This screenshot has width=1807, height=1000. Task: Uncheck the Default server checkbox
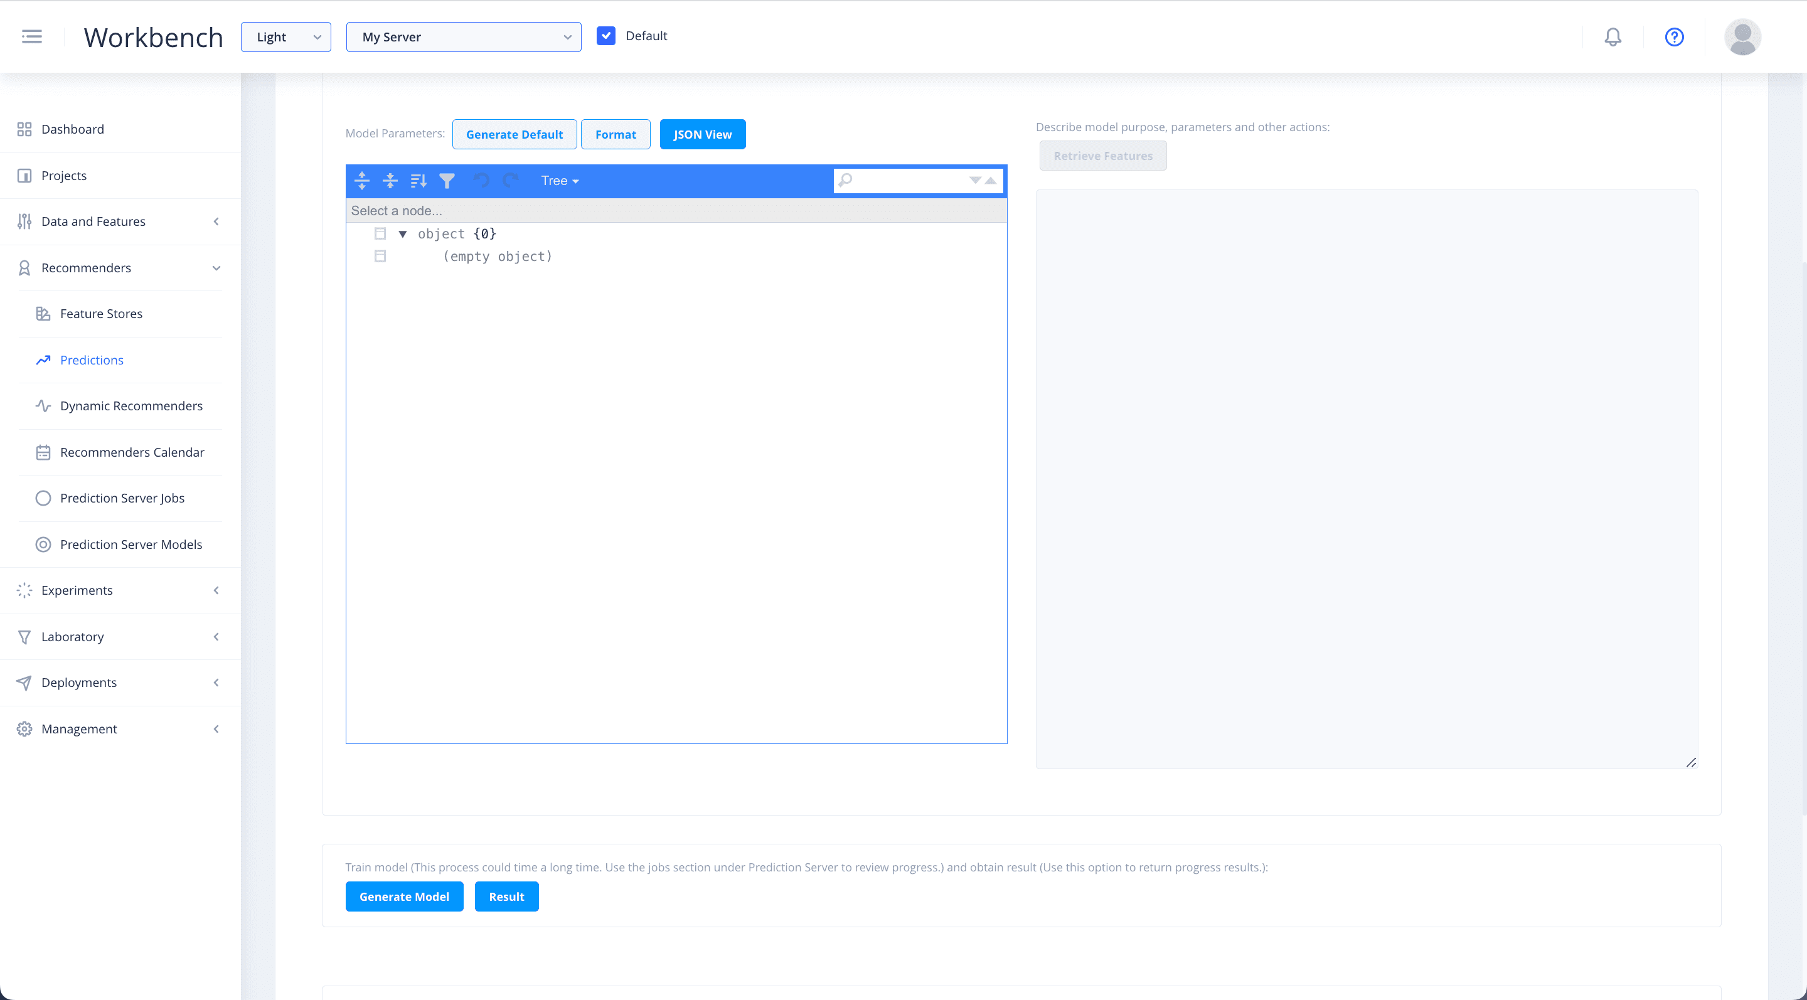point(605,36)
